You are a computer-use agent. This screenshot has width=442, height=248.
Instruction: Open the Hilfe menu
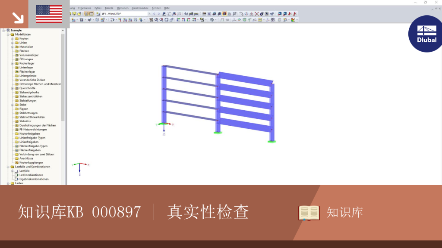point(167,8)
